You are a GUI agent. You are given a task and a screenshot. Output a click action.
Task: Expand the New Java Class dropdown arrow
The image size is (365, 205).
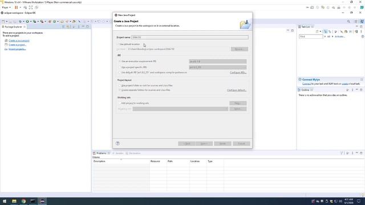pyautogui.click(x=58, y=22)
